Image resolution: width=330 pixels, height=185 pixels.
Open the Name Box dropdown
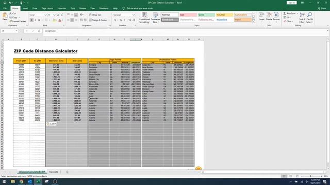coord(16,31)
